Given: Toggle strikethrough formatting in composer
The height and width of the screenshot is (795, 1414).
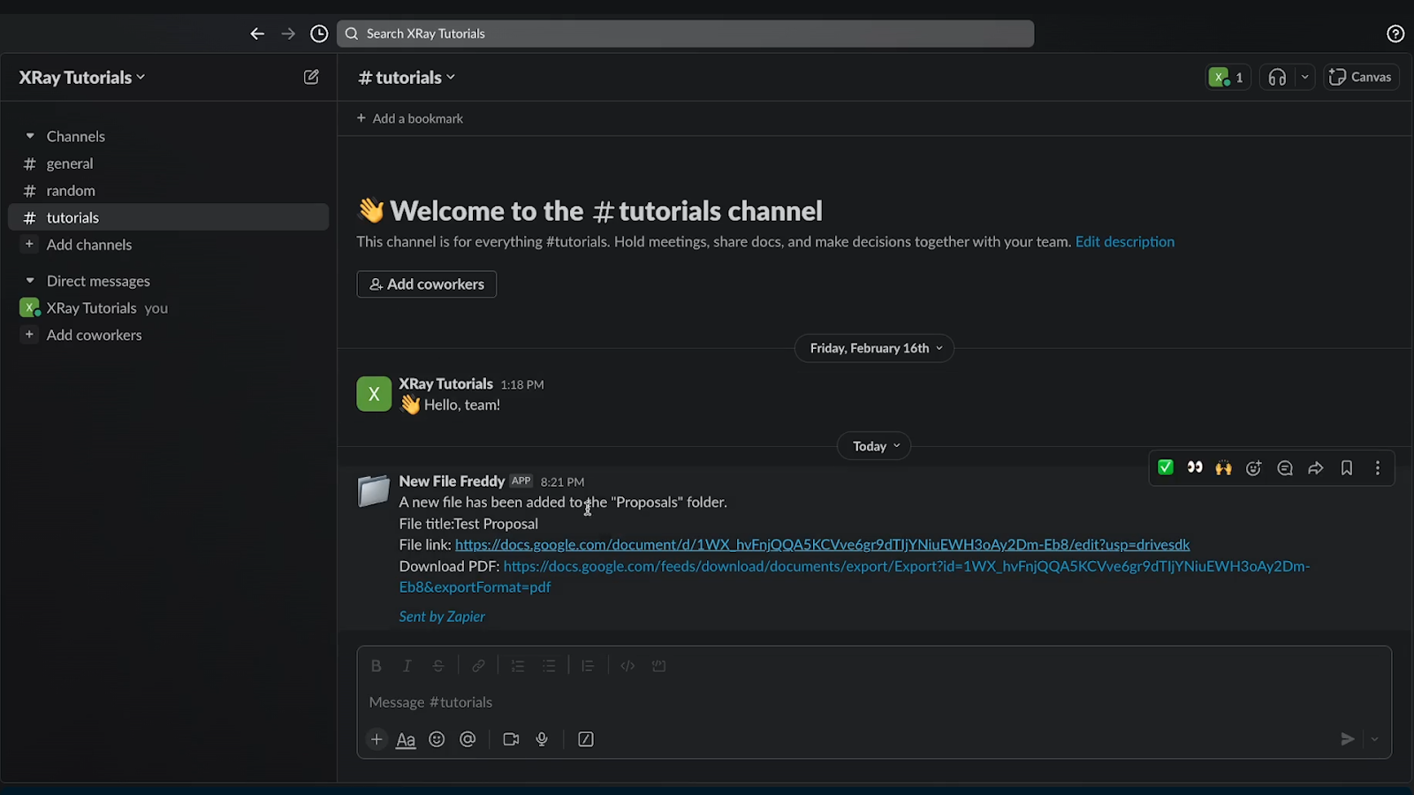Looking at the screenshot, I should click(x=438, y=666).
